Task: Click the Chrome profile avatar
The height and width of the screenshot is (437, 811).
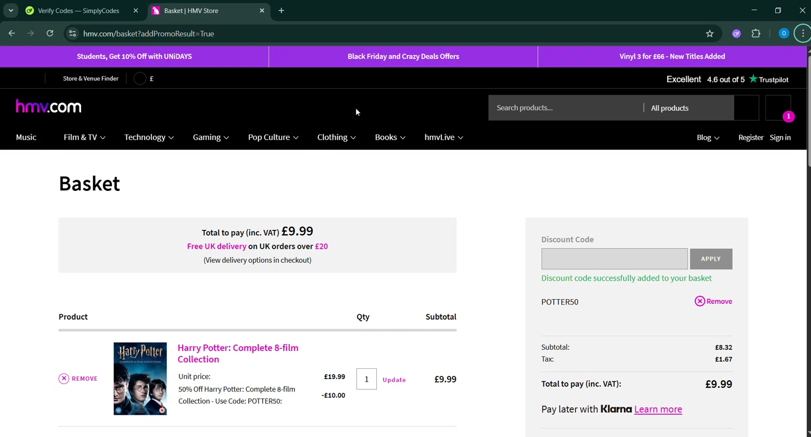Action: pyautogui.click(x=783, y=34)
